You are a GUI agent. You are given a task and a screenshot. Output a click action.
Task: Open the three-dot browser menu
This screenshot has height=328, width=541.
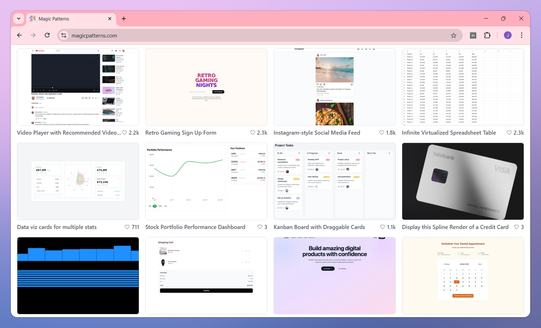(522, 35)
